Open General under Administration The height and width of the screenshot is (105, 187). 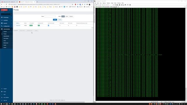(5, 32)
